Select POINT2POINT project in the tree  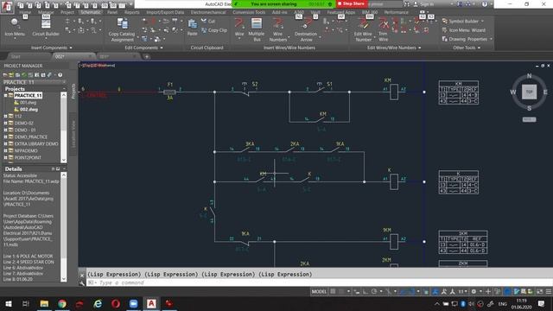(28, 157)
